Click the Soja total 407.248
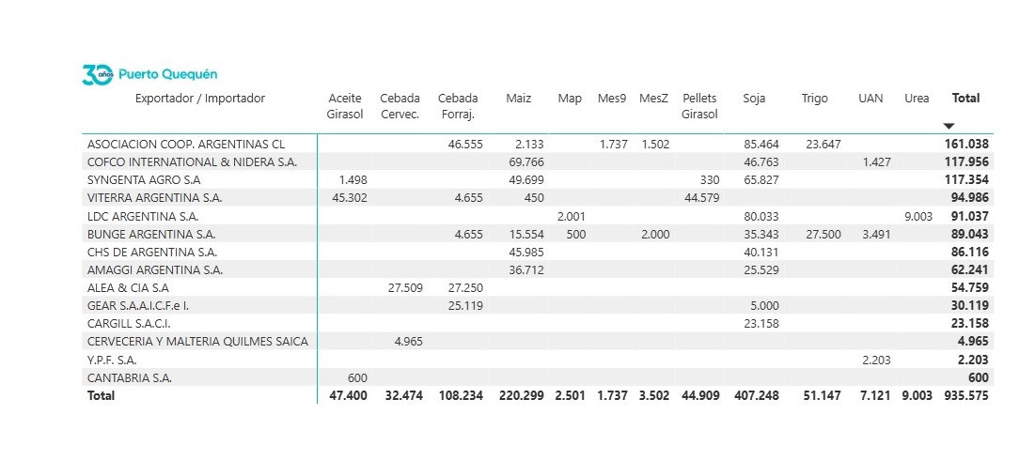This screenshot has width=1035, height=476. [x=757, y=395]
